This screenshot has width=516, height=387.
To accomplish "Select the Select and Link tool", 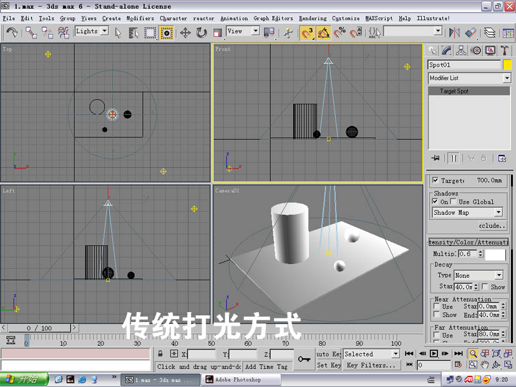I will (x=31, y=32).
